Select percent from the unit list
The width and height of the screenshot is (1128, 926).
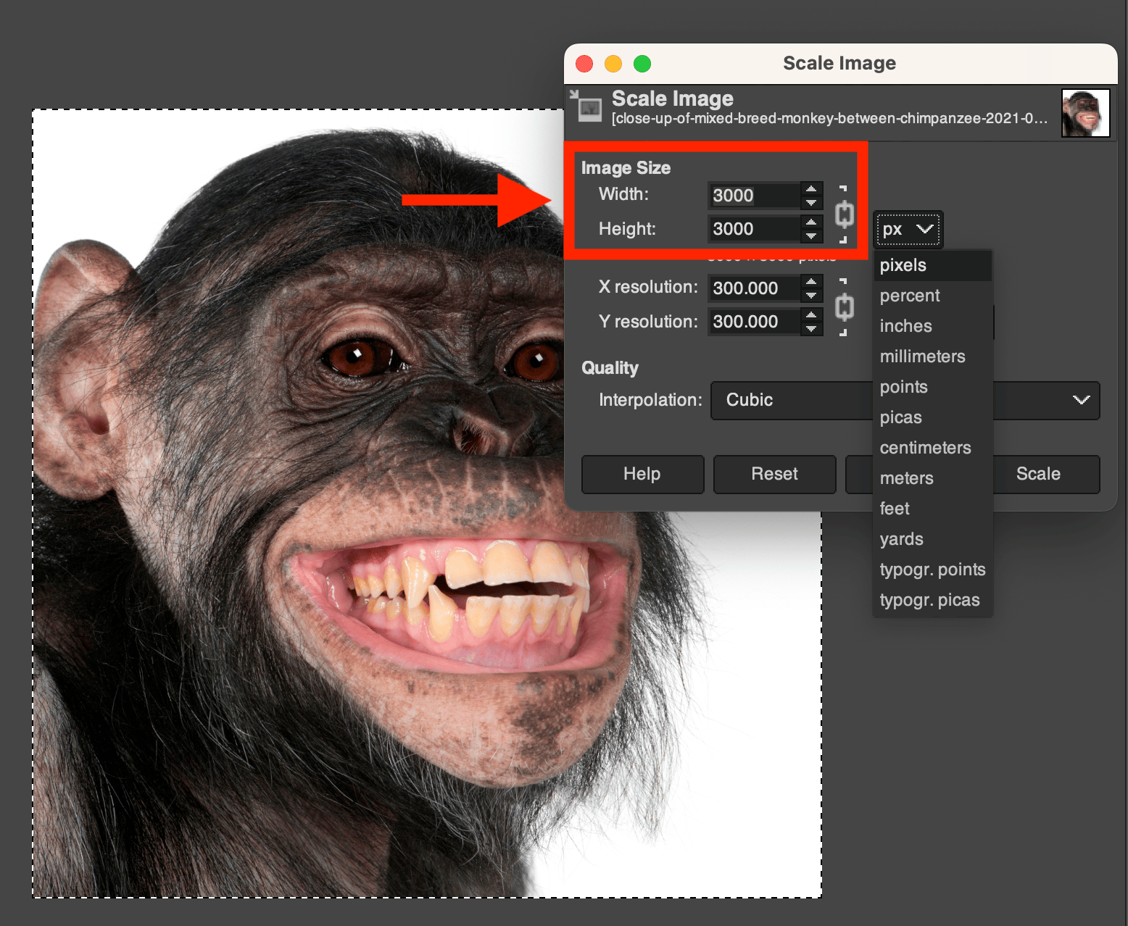[909, 296]
